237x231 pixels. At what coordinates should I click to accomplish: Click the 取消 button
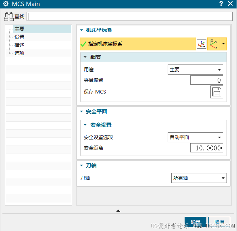(219, 222)
